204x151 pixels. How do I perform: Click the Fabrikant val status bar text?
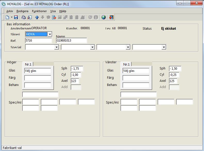[12, 148]
